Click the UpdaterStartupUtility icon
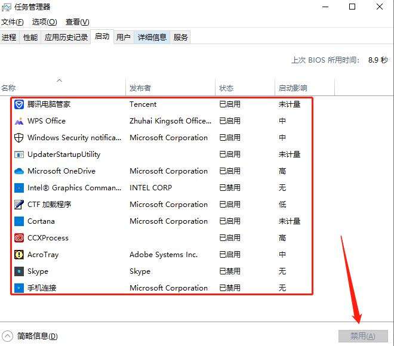This screenshot has height=346, width=394. pyautogui.click(x=19, y=155)
